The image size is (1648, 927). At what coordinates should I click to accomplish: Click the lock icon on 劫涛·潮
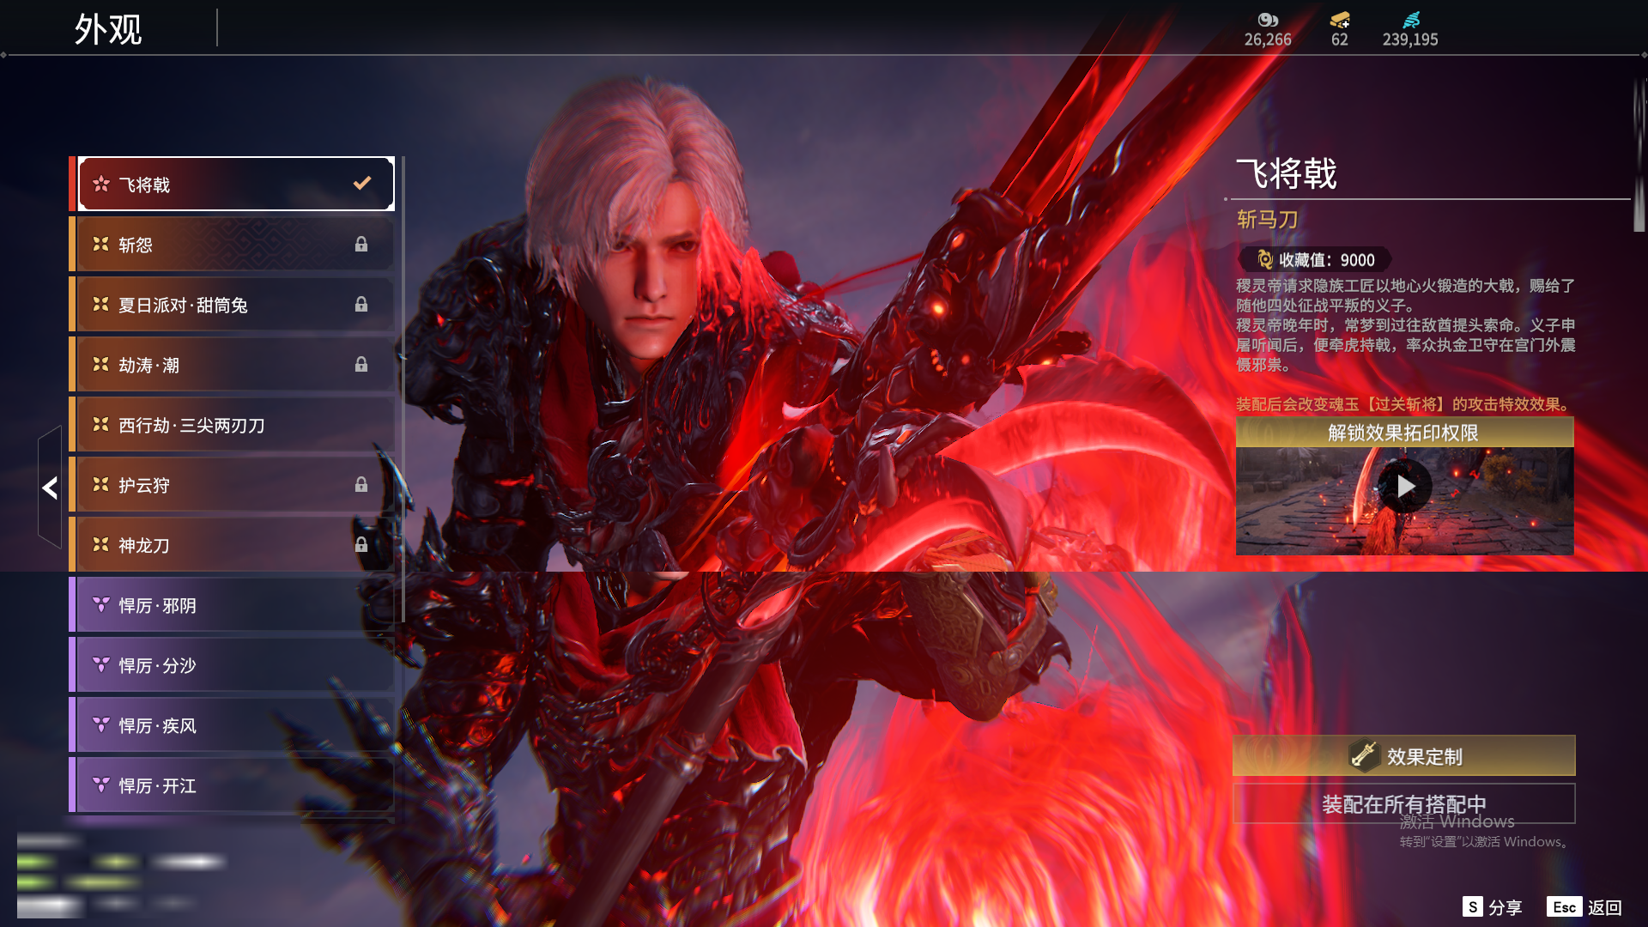pyautogui.click(x=361, y=365)
